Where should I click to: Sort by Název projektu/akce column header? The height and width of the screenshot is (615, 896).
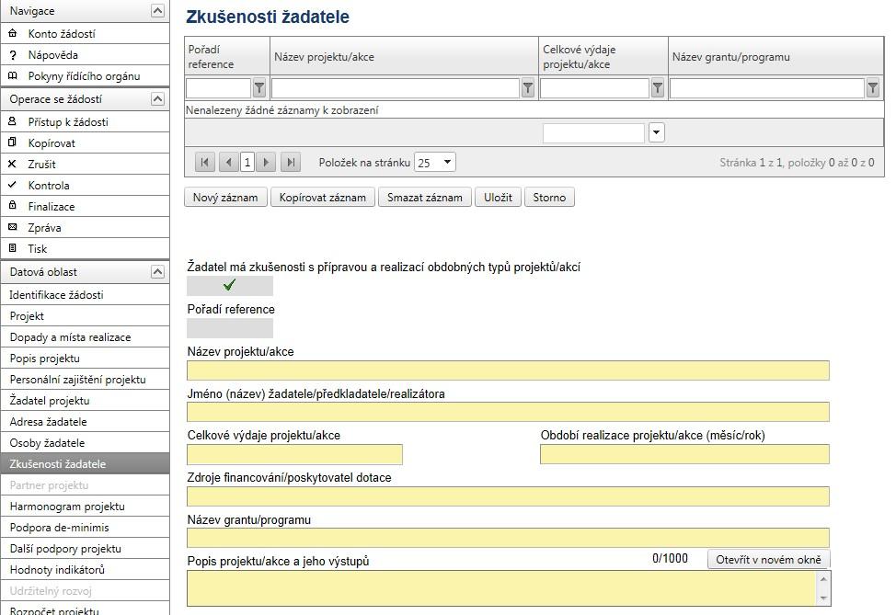324,57
